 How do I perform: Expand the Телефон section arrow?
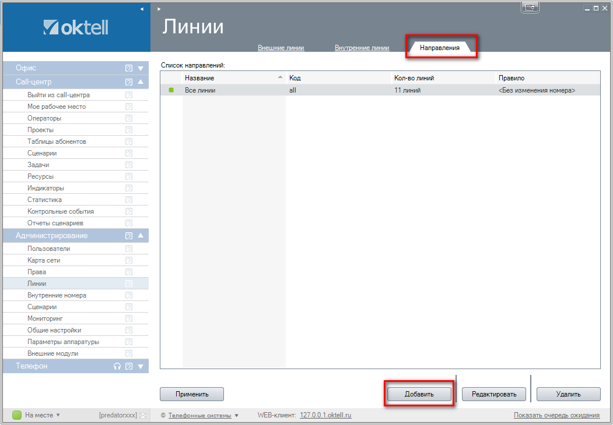(141, 367)
